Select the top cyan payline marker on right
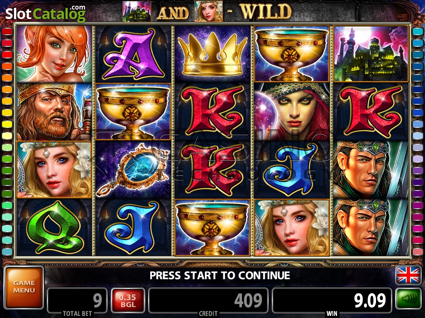The image size is (425, 318). (418, 31)
